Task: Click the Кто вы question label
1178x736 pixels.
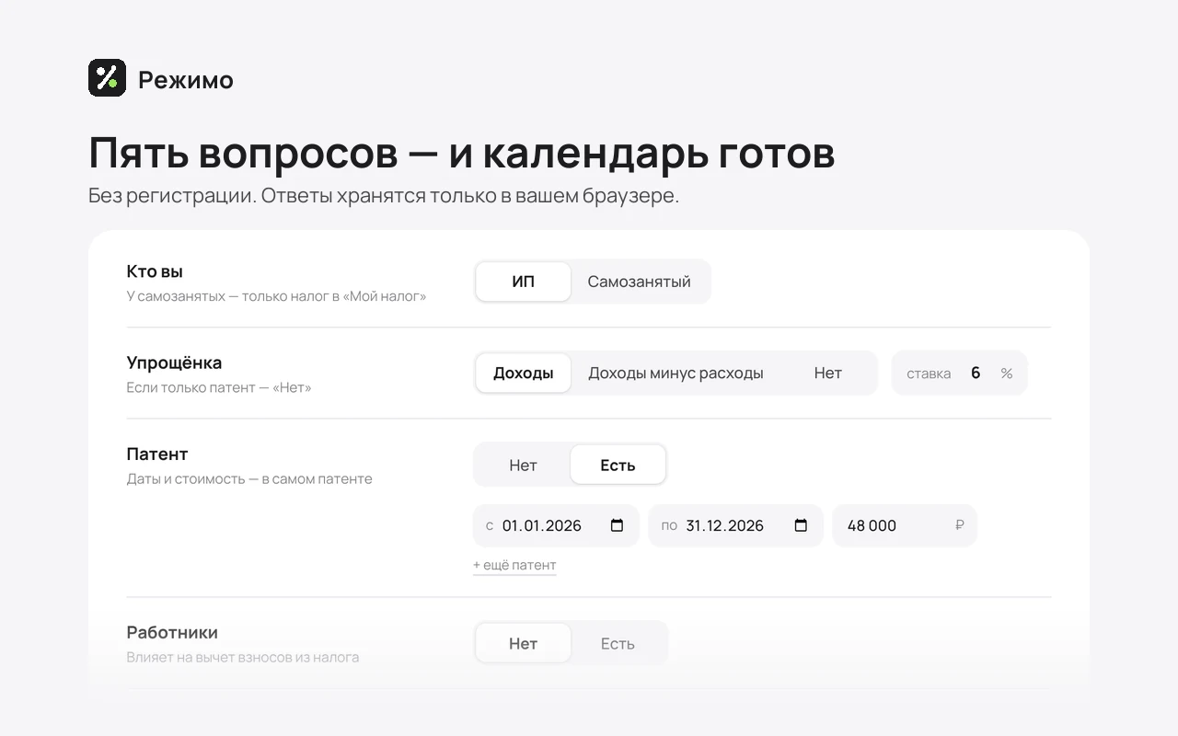Action: point(155,271)
